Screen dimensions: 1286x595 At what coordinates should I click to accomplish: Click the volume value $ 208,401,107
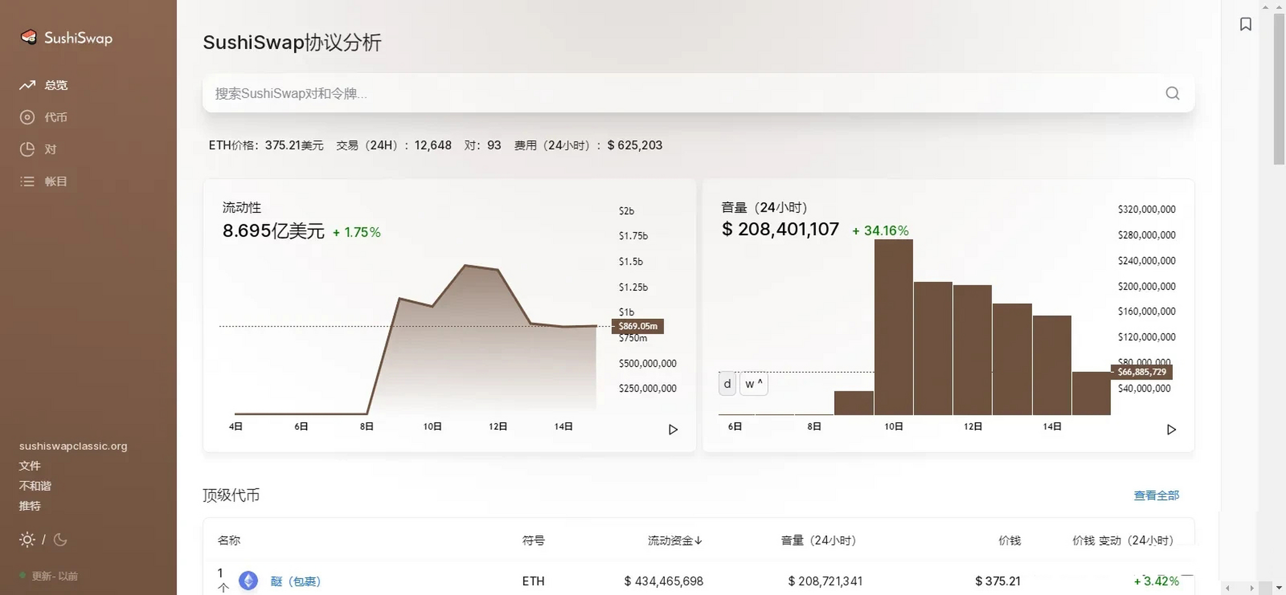pyautogui.click(x=780, y=229)
